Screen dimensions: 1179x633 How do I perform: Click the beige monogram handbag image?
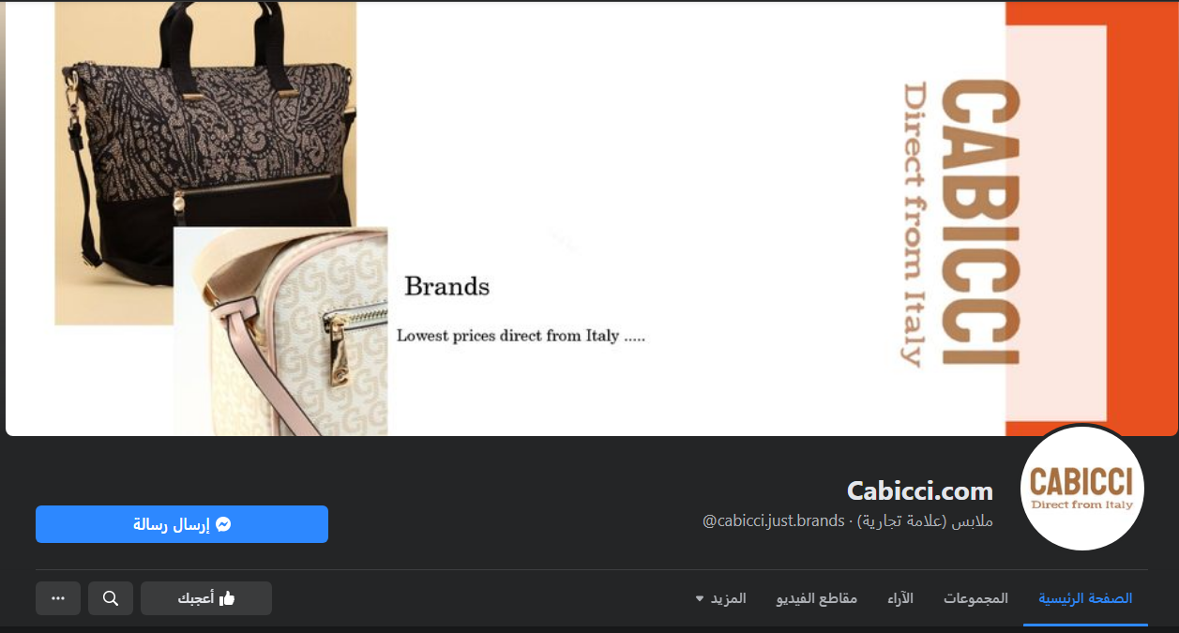tap(280, 331)
